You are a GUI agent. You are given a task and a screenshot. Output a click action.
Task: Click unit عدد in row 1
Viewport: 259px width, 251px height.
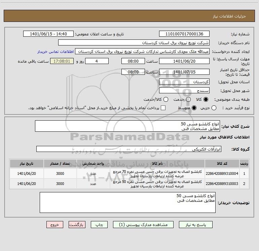point(93,174)
